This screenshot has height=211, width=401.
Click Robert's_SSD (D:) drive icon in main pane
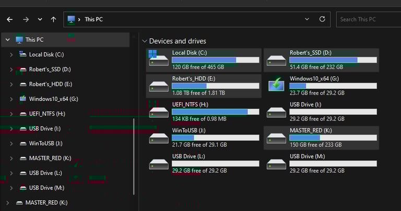pos(276,61)
